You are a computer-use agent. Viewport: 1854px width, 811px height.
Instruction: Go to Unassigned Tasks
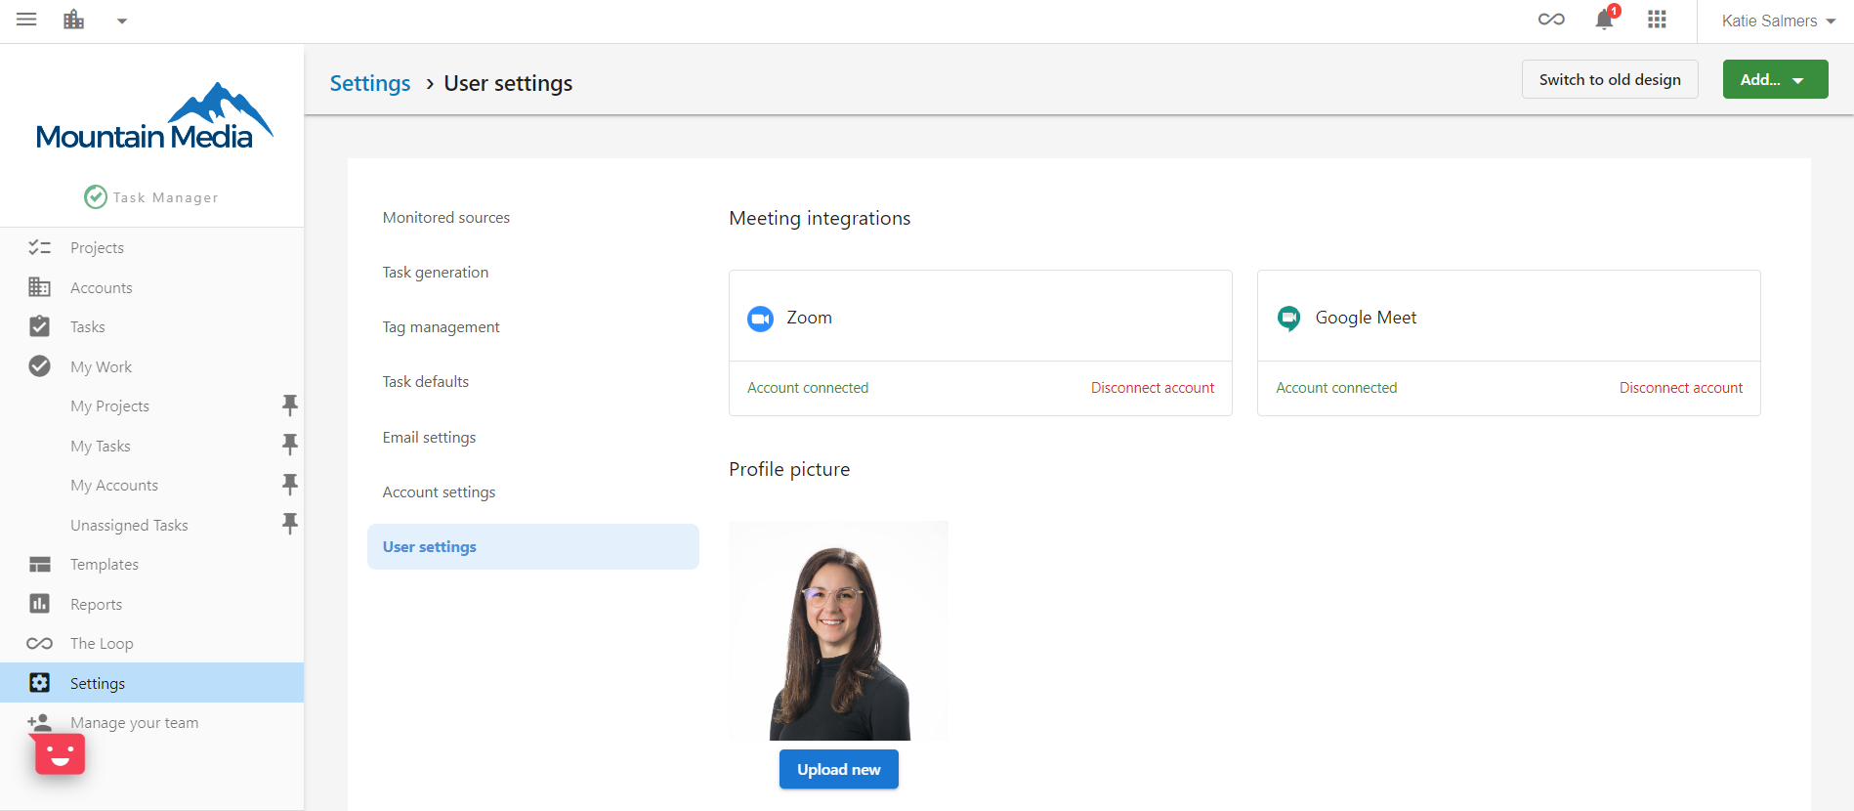(x=129, y=526)
